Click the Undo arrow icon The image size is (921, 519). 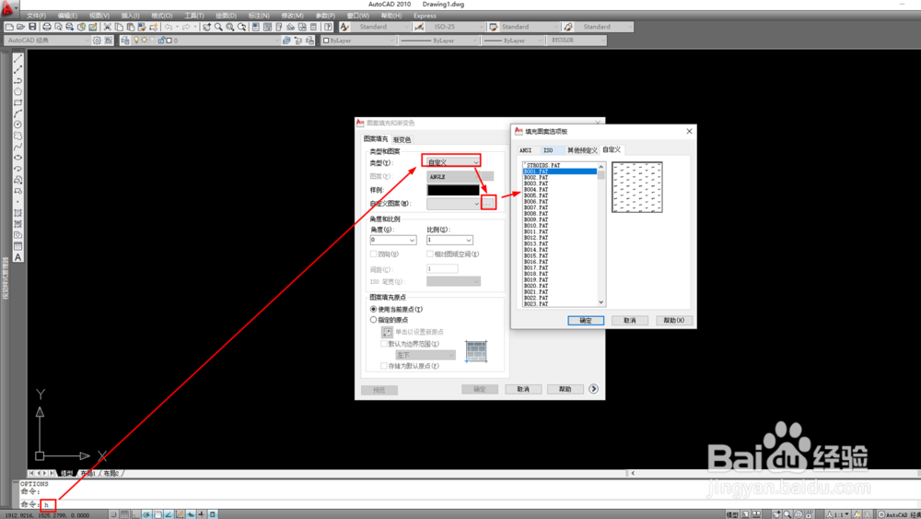(x=169, y=27)
